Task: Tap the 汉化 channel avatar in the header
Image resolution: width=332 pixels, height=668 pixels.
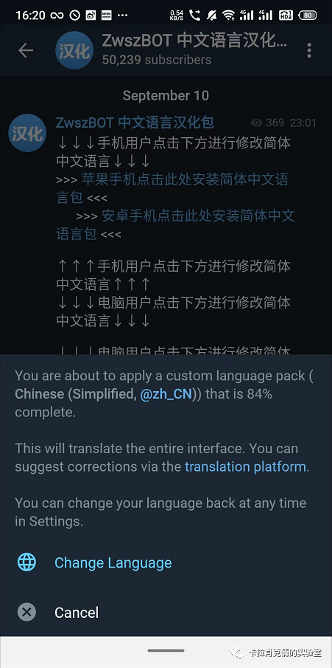Action: [x=74, y=50]
